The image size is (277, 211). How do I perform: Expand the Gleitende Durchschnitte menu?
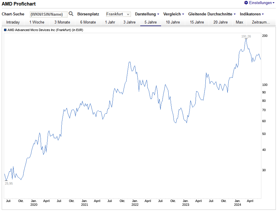coord(212,14)
